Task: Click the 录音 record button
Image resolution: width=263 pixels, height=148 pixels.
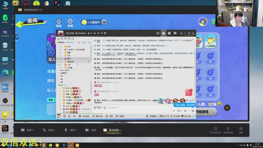Action: point(109,116)
